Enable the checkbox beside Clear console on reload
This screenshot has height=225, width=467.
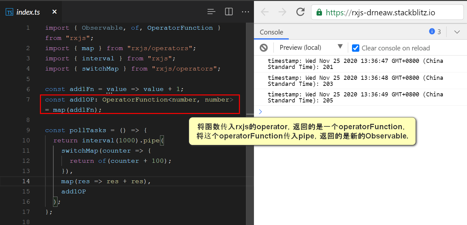coord(356,48)
